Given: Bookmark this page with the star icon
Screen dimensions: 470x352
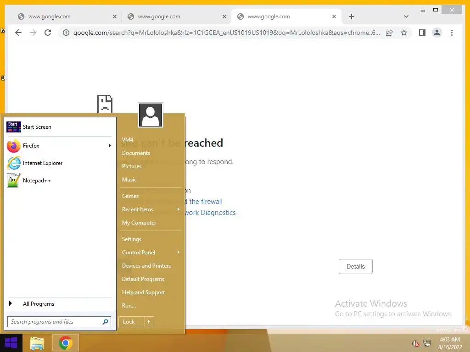Looking at the screenshot, I should coord(404,33).
